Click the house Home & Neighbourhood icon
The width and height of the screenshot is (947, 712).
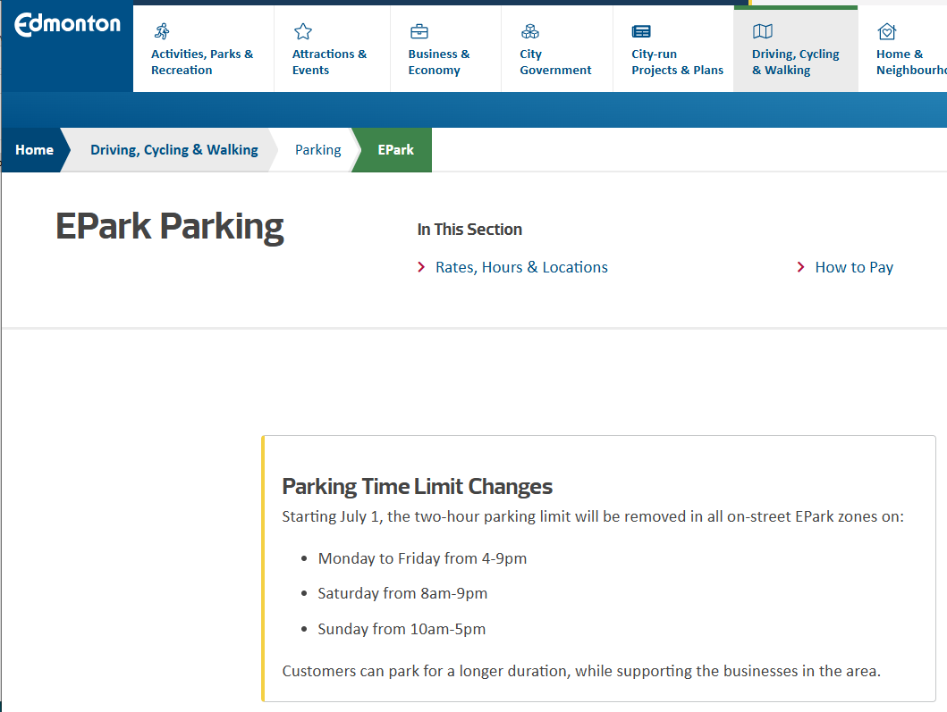coord(886,31)
